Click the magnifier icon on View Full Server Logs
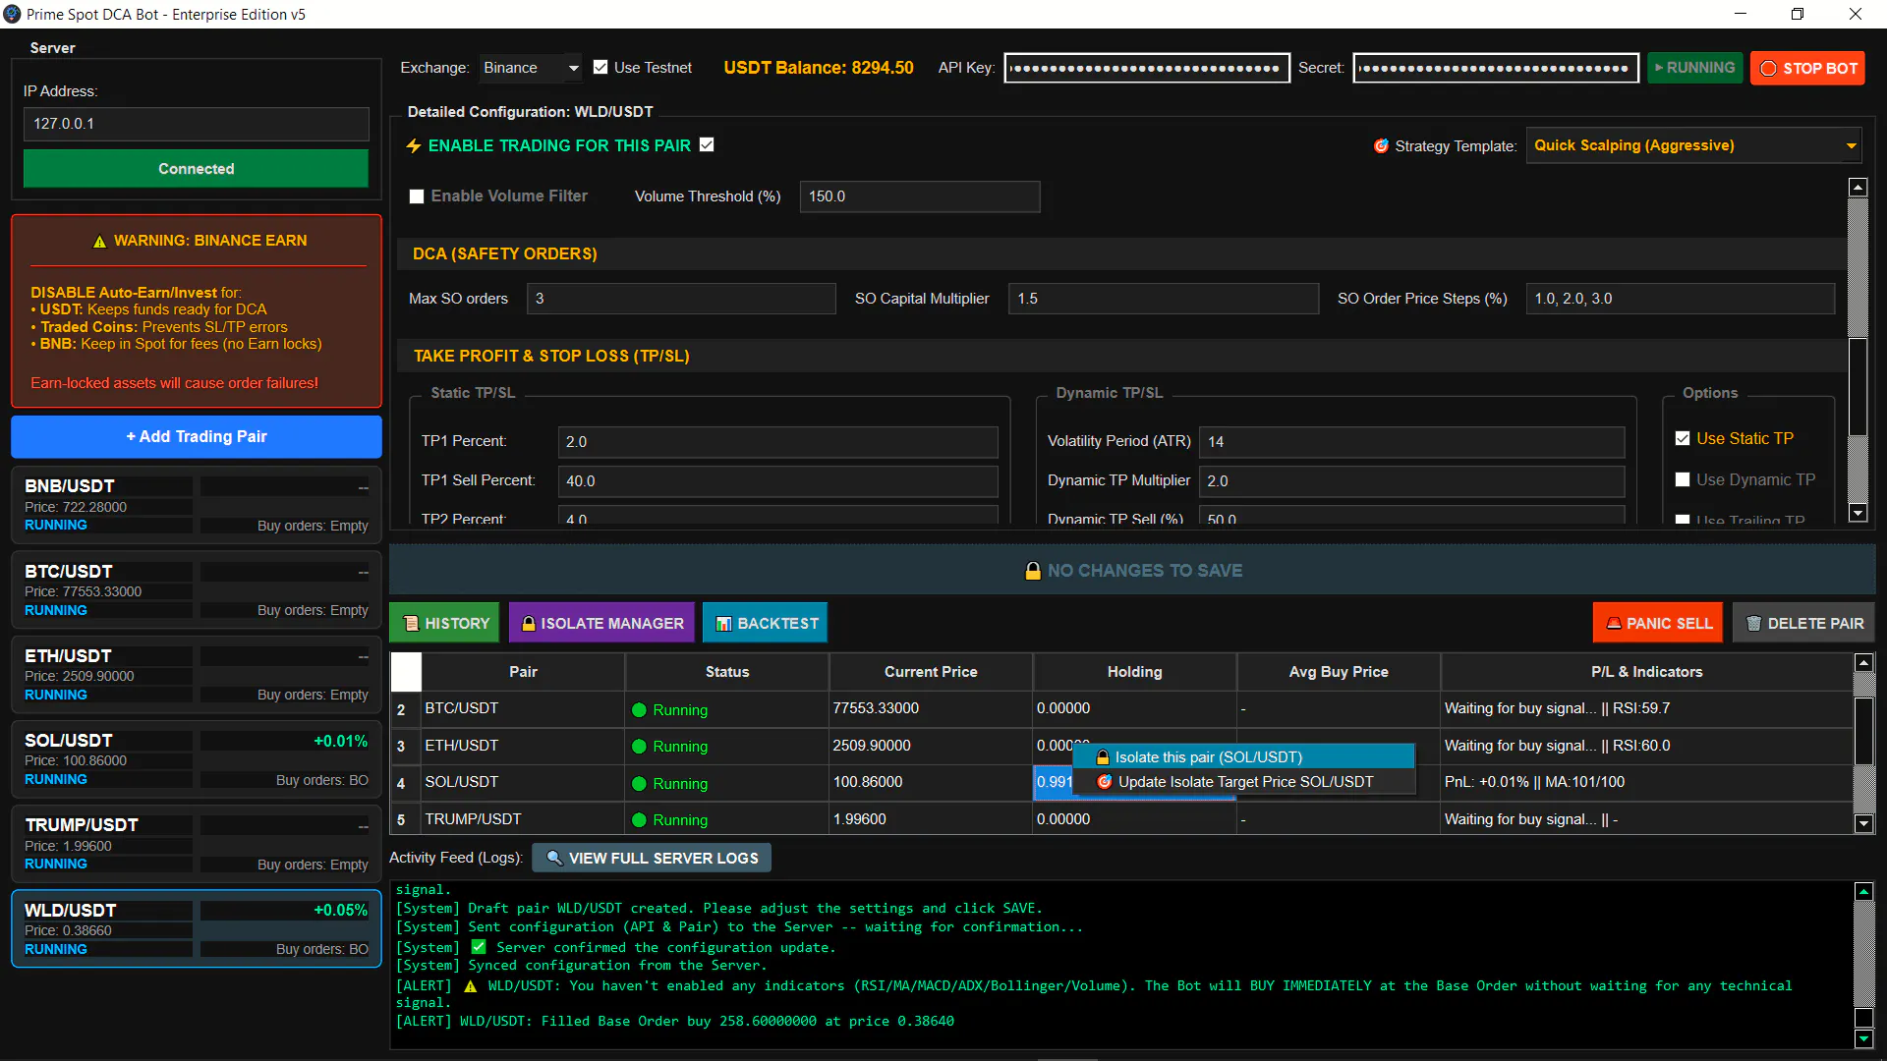 click(554, 858)
